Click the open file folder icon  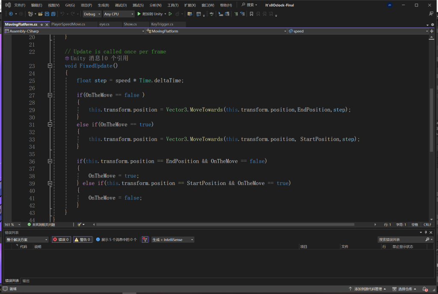(40, 14)
